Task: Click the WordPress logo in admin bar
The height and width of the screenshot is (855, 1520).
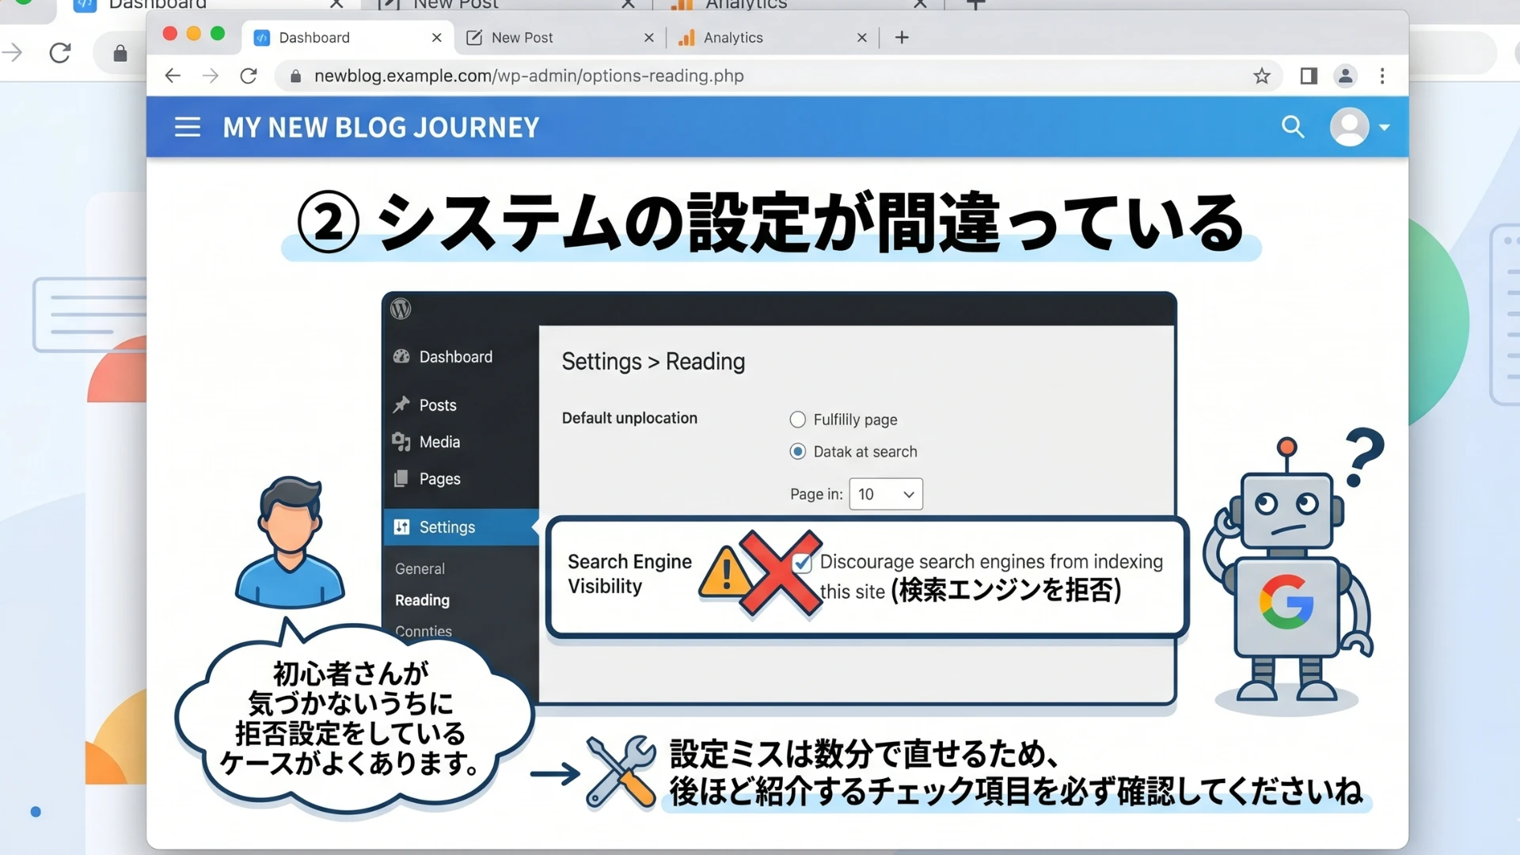Action: pyautogui.click(x=401, y=309)
